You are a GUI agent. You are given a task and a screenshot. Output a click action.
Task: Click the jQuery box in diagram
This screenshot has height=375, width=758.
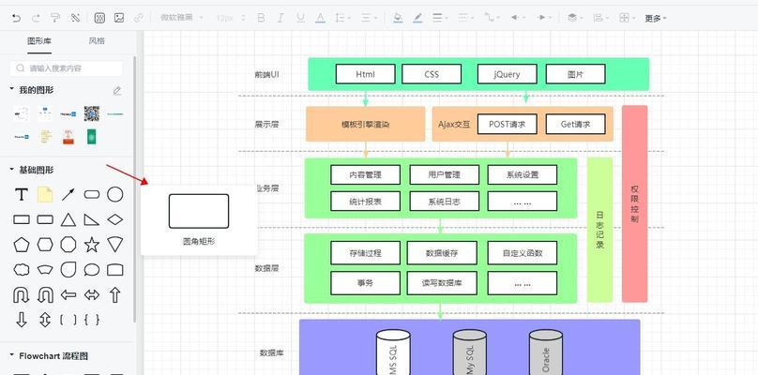pos(508,74)
